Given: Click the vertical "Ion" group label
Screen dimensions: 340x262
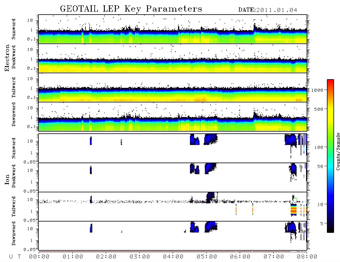Looking at the screenshot, I should tap(7, 179).
